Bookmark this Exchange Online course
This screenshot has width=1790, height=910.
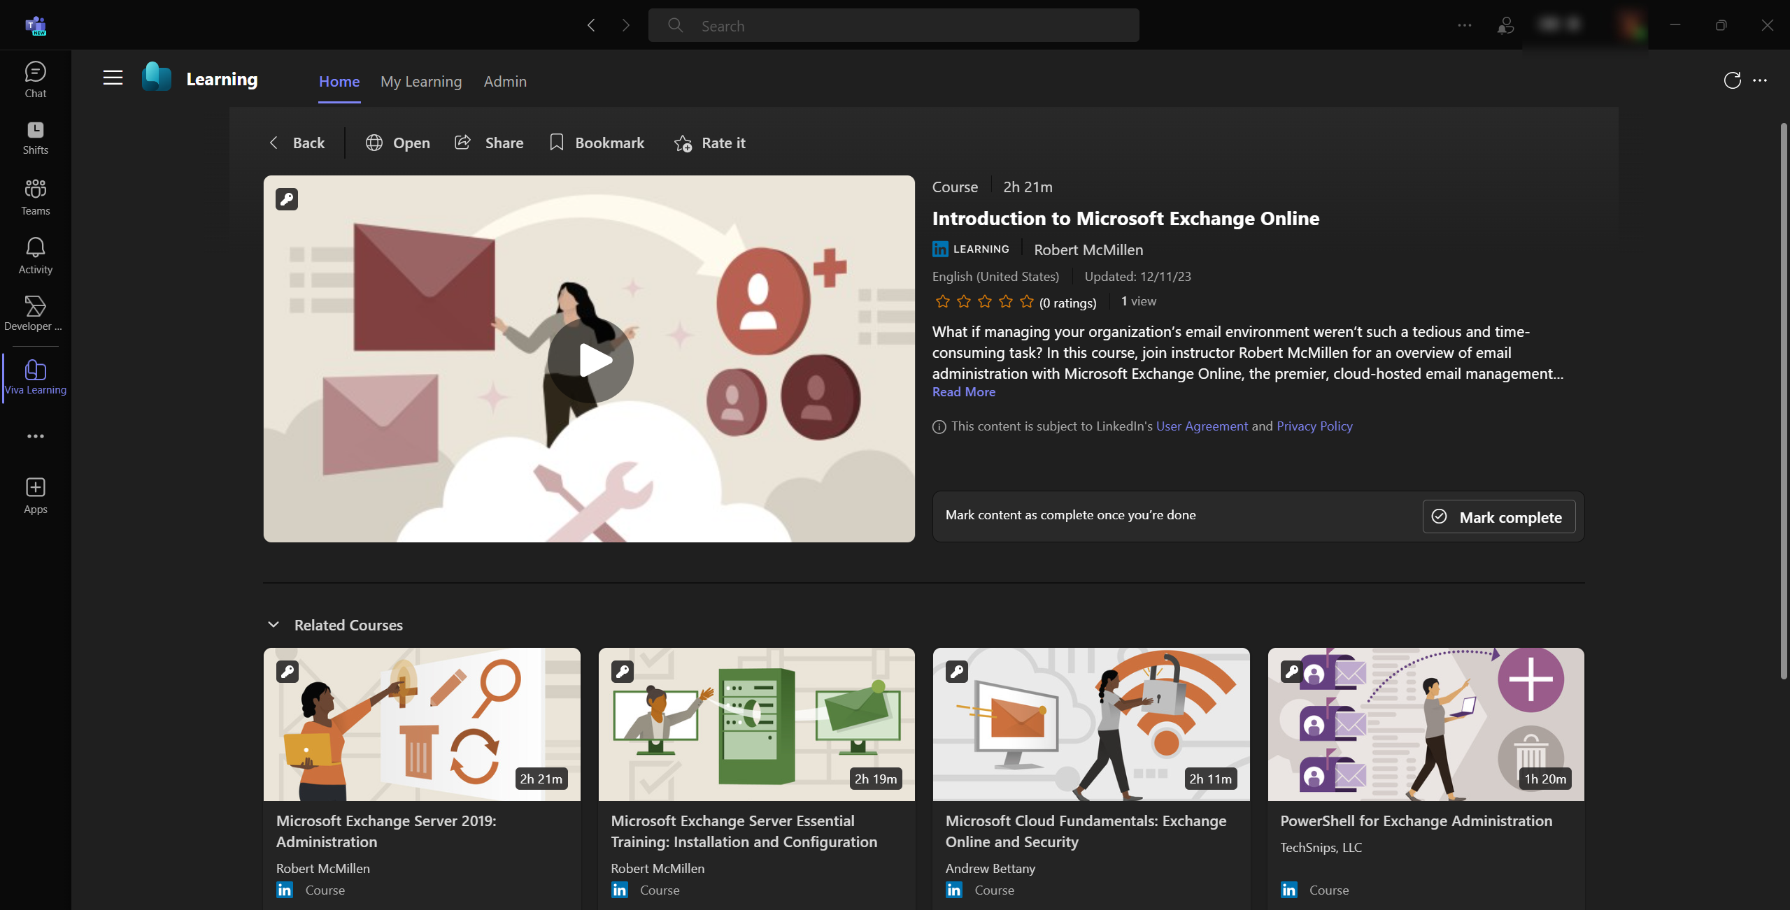[x=597, y=143]
